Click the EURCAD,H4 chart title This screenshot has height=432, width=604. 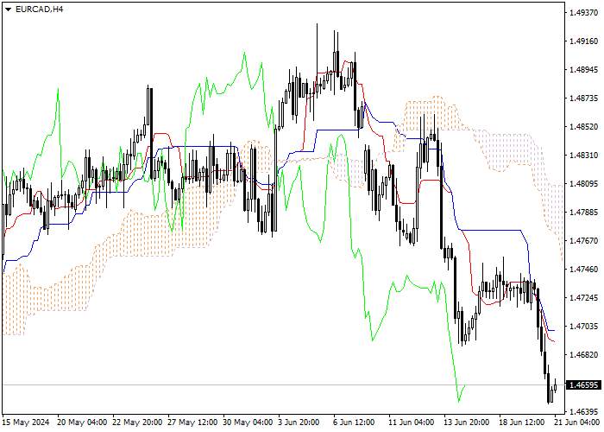point(40,10)
